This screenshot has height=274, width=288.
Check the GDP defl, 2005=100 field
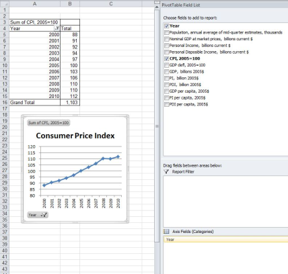coord(167,65)
